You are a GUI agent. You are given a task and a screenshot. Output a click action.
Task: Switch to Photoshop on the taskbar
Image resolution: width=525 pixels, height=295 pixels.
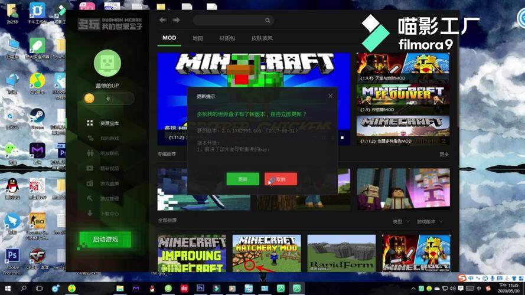tap(200, 288)
